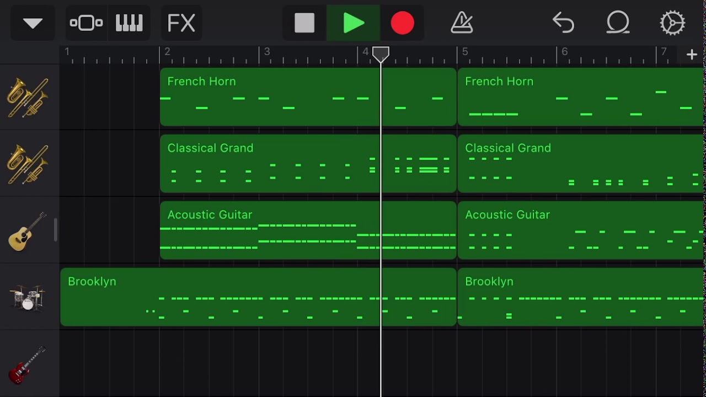
Task: Select the French Horn region starting at bar 2
Action: click(x=308, y=97)
